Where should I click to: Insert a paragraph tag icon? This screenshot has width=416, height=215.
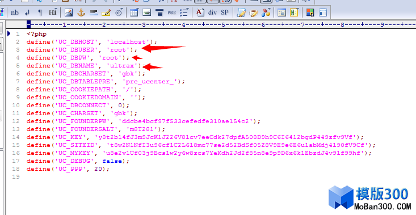point(40,12)
